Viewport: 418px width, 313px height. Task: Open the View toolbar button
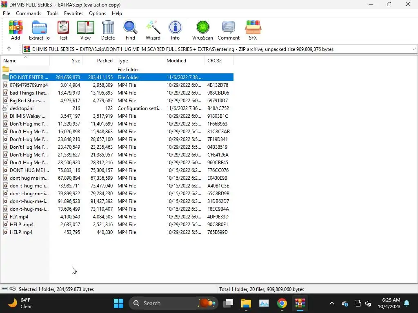tap(86, 30)
